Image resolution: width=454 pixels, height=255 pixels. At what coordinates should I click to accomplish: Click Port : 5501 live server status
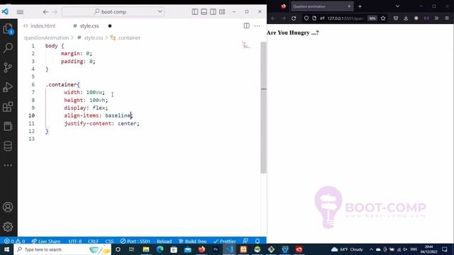(x=135, y=241)
